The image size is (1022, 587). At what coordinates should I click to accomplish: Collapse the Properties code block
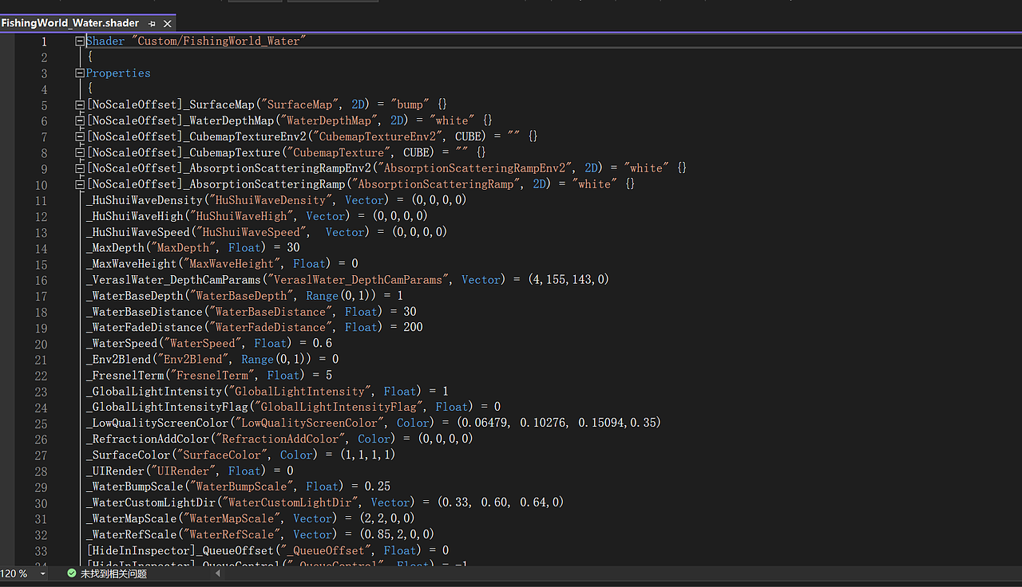79,73
